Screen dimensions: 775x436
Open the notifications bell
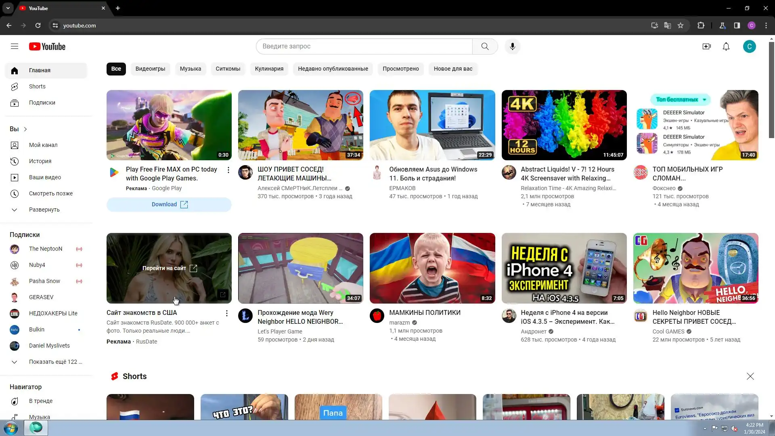click(x=726, y=46)
